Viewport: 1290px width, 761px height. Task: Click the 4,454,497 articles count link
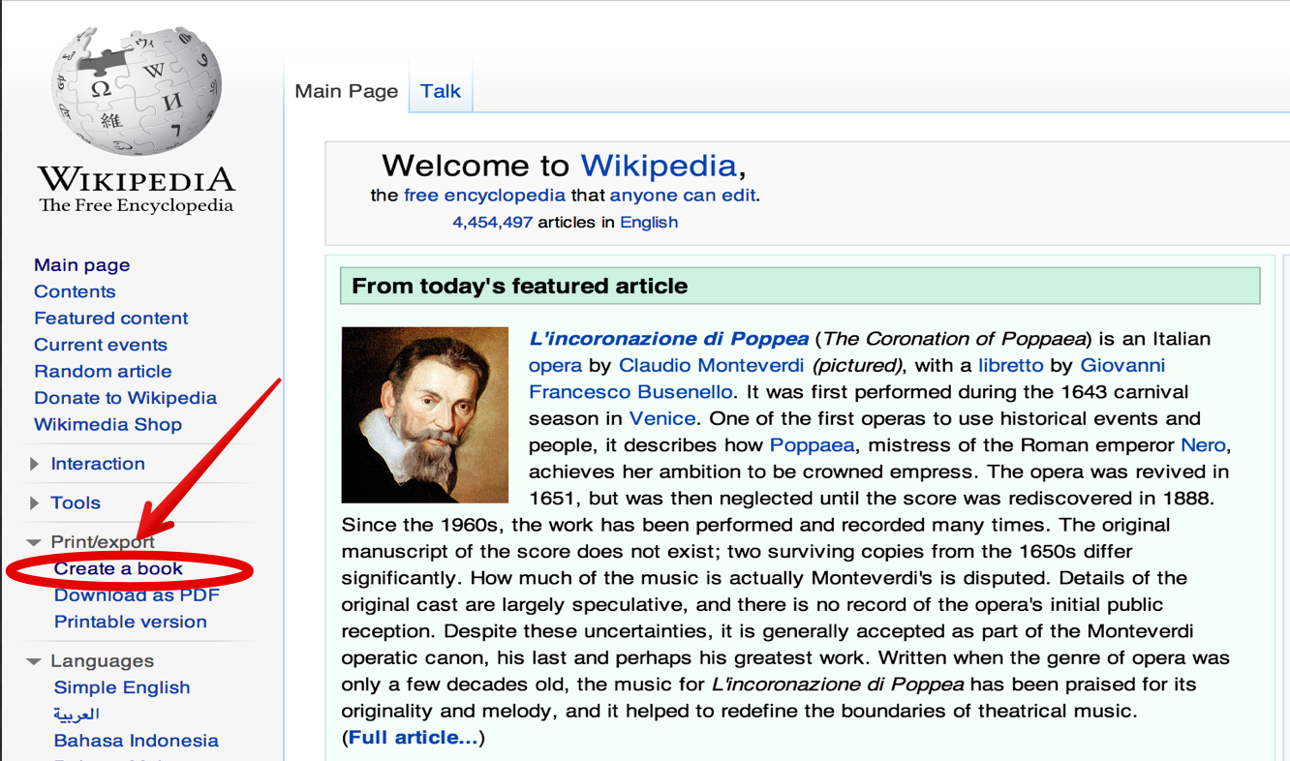pyautogui.click(x=492, y=222)
